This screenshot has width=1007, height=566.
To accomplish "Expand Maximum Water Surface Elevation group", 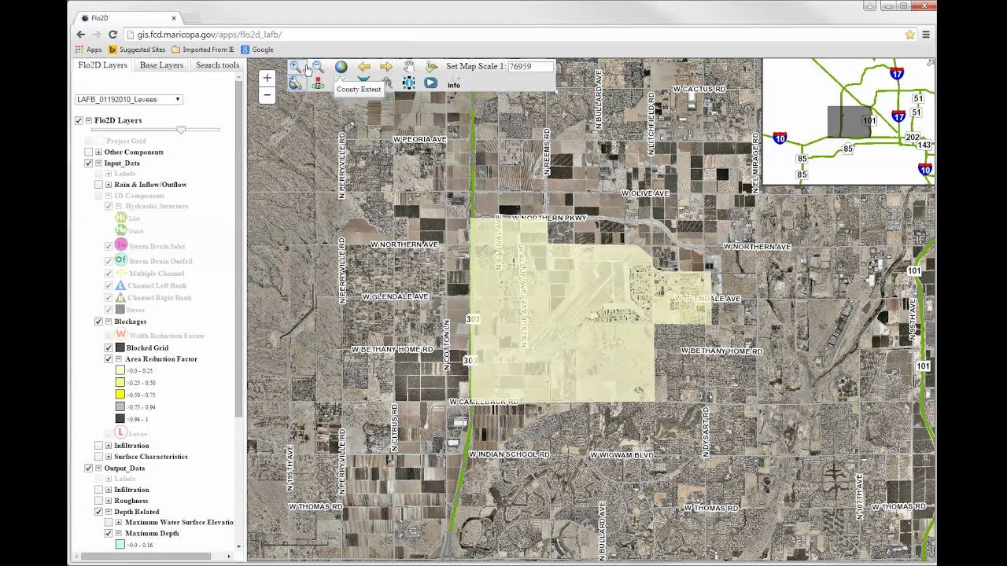I will point(119,522).
